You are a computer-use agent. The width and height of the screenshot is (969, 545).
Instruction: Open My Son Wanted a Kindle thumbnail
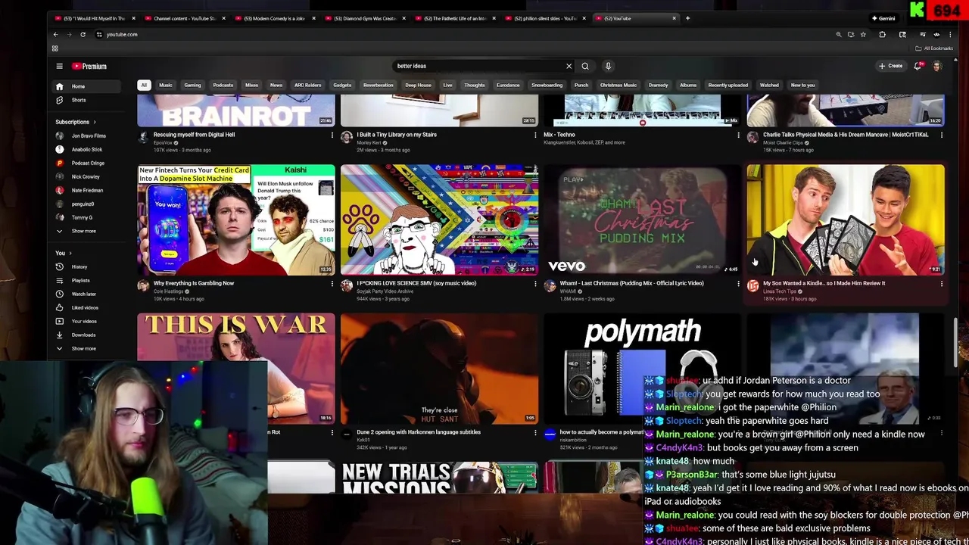pyautogui.click(x=846, y=220)
